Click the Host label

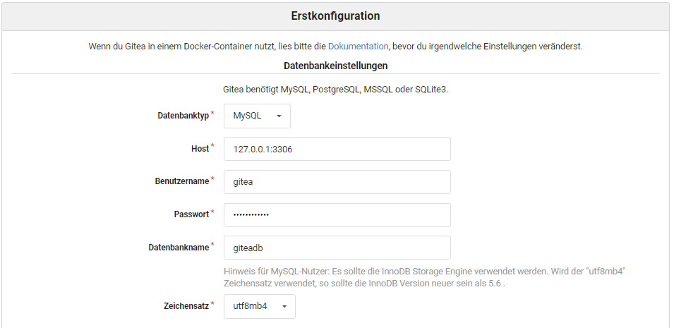[200, 149]
